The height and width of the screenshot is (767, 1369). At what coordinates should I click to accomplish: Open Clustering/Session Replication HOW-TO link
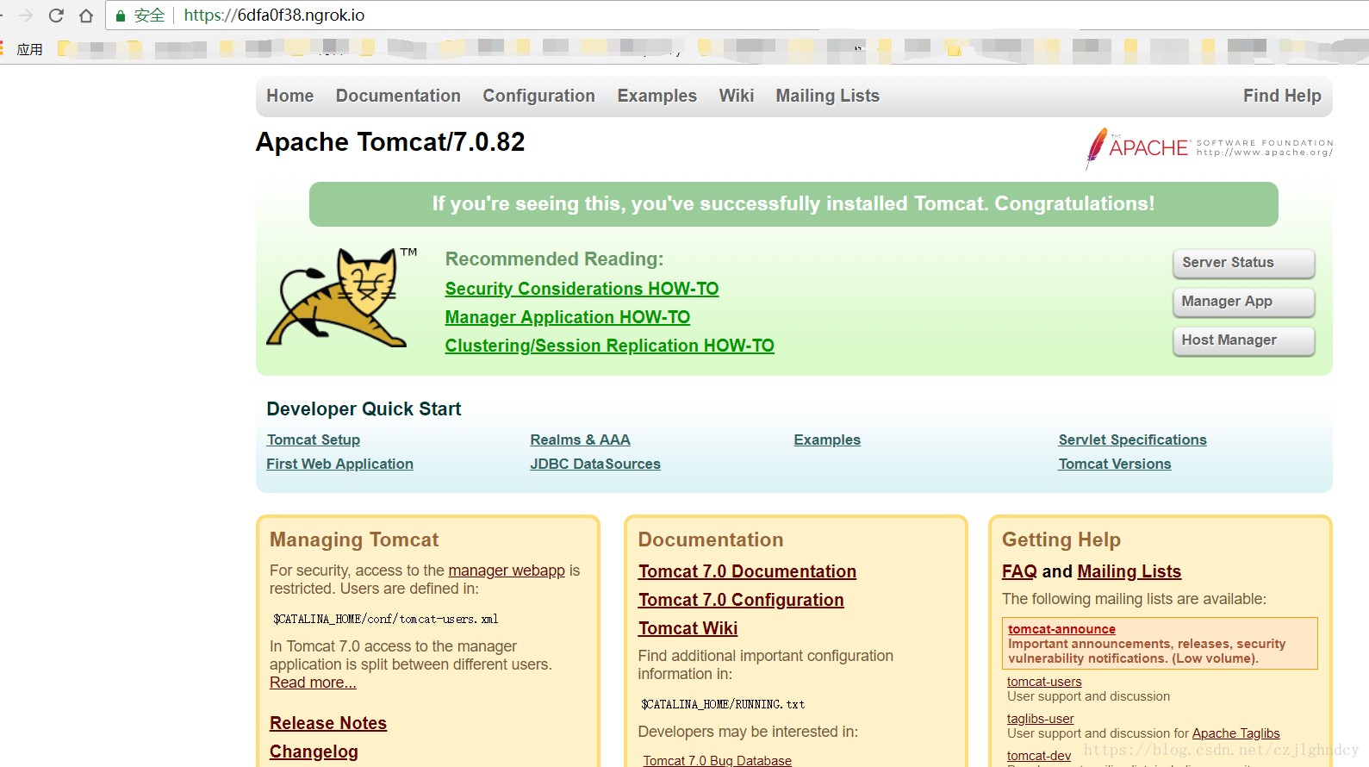point(609,346)
